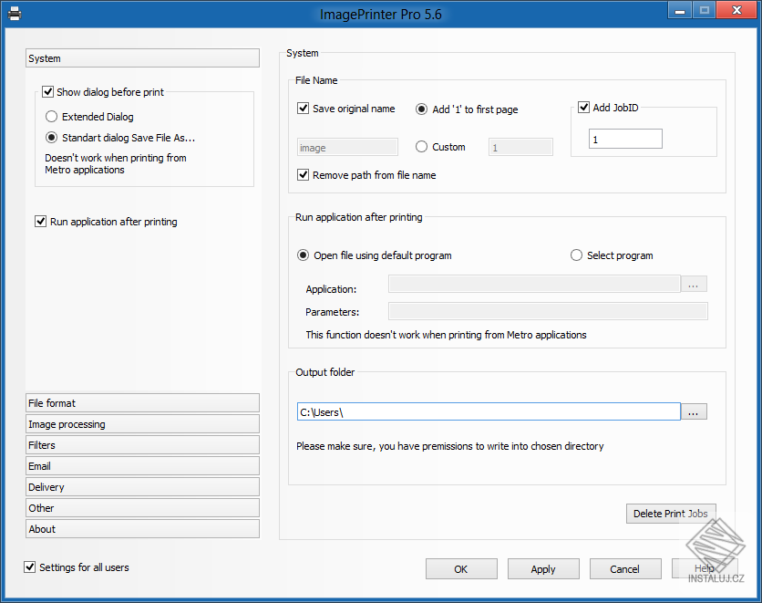
Task: Open the Filters section
Action: click(x=143, y=445)
